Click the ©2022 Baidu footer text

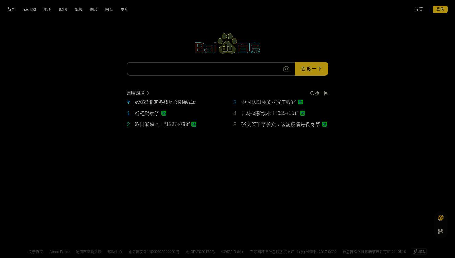(232, 252)
